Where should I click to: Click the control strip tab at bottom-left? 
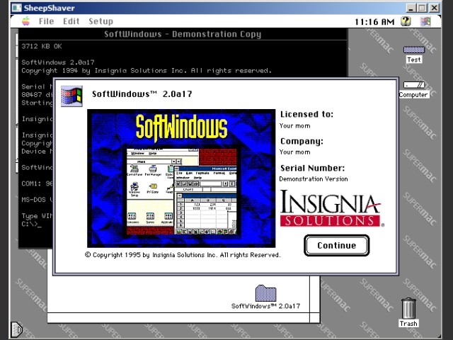pyautogui.click(x=16, y=329)
